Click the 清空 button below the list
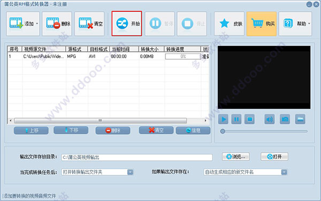Screen dimensions: 321x201 pos(156,130)
